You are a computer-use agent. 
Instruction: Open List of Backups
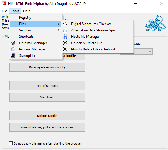tap(47, 86)
